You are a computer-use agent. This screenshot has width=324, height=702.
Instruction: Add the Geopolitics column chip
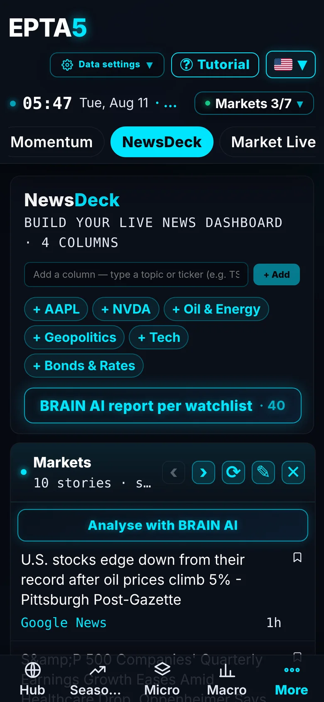point(74,337)
